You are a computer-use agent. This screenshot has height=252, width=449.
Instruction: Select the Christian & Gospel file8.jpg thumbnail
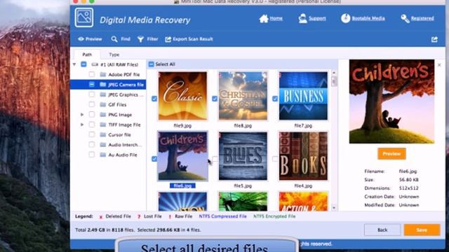pos(243,96)
